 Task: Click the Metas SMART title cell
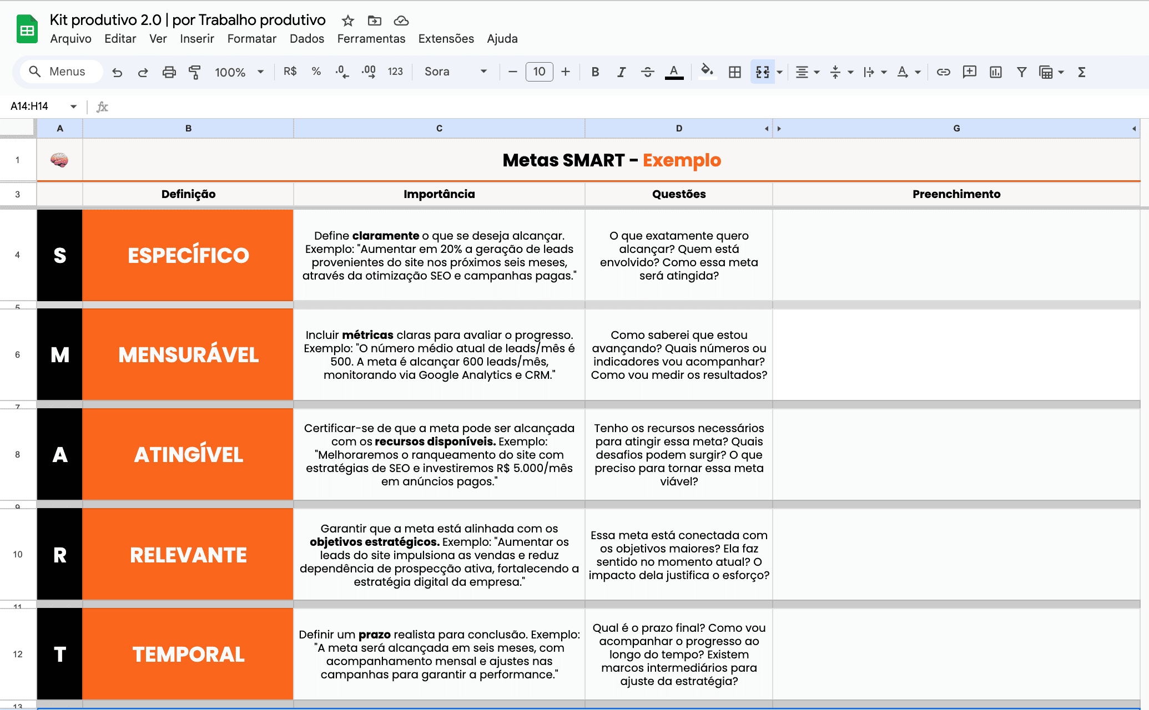tap(611, 160)
